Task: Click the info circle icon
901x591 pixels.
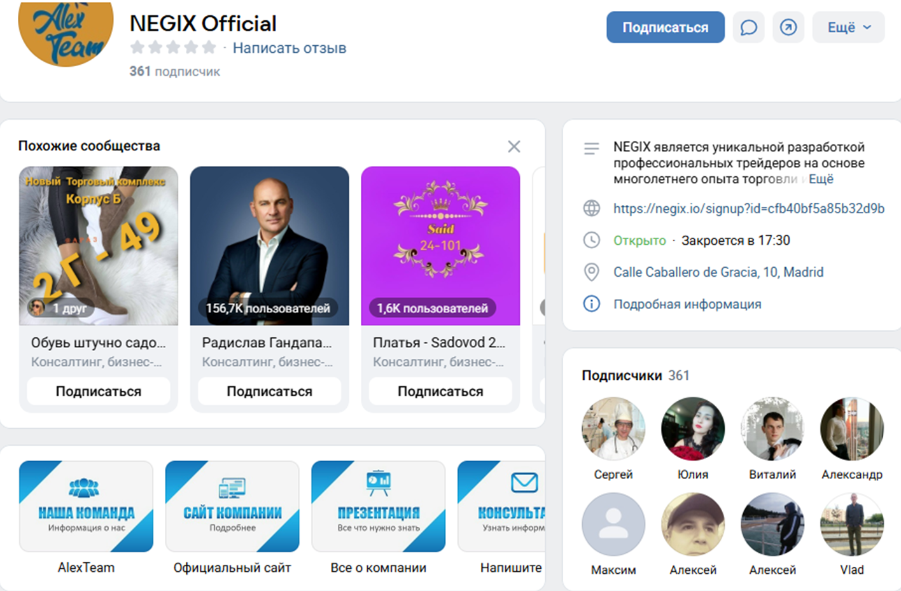Action: (591, 304)
